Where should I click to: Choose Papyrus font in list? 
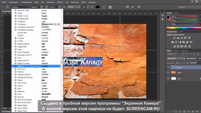(x=36, y=66)
